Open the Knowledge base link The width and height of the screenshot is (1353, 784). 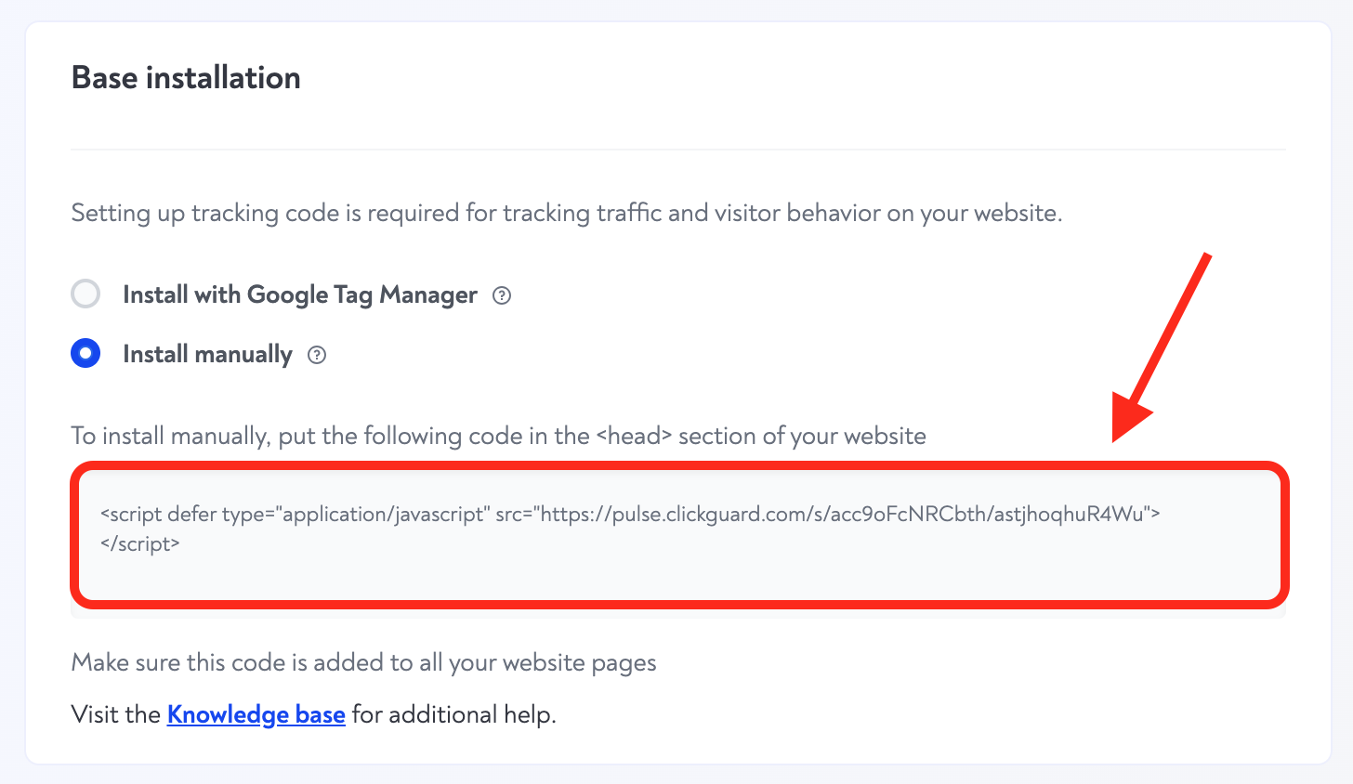256,714
